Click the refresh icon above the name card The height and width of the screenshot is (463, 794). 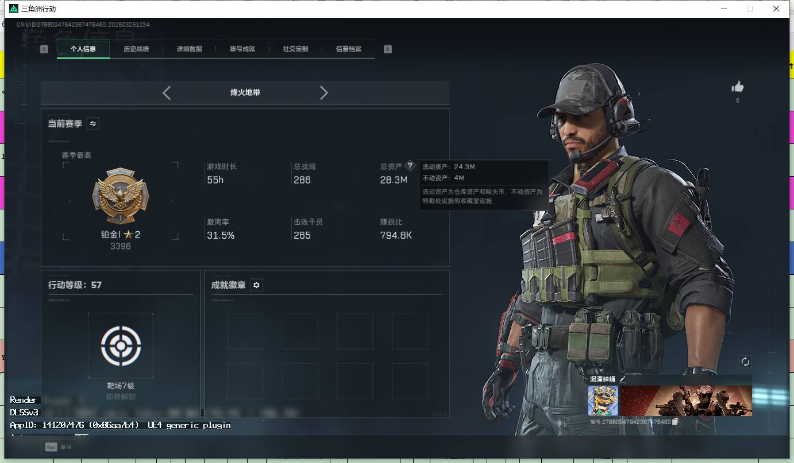(x=745, y=361)
